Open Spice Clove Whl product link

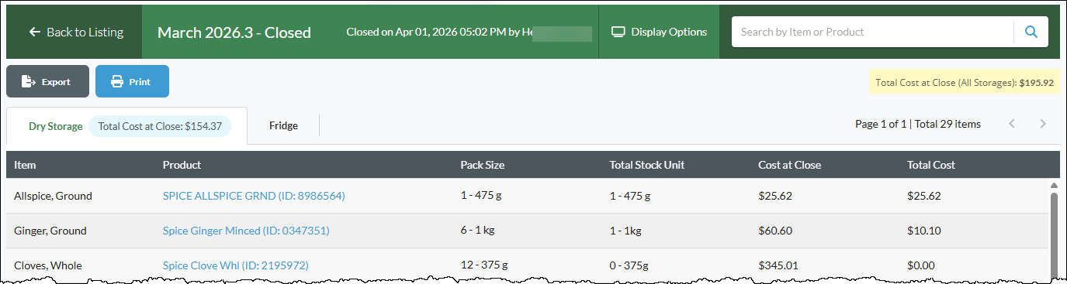click(x=236, y=265)
